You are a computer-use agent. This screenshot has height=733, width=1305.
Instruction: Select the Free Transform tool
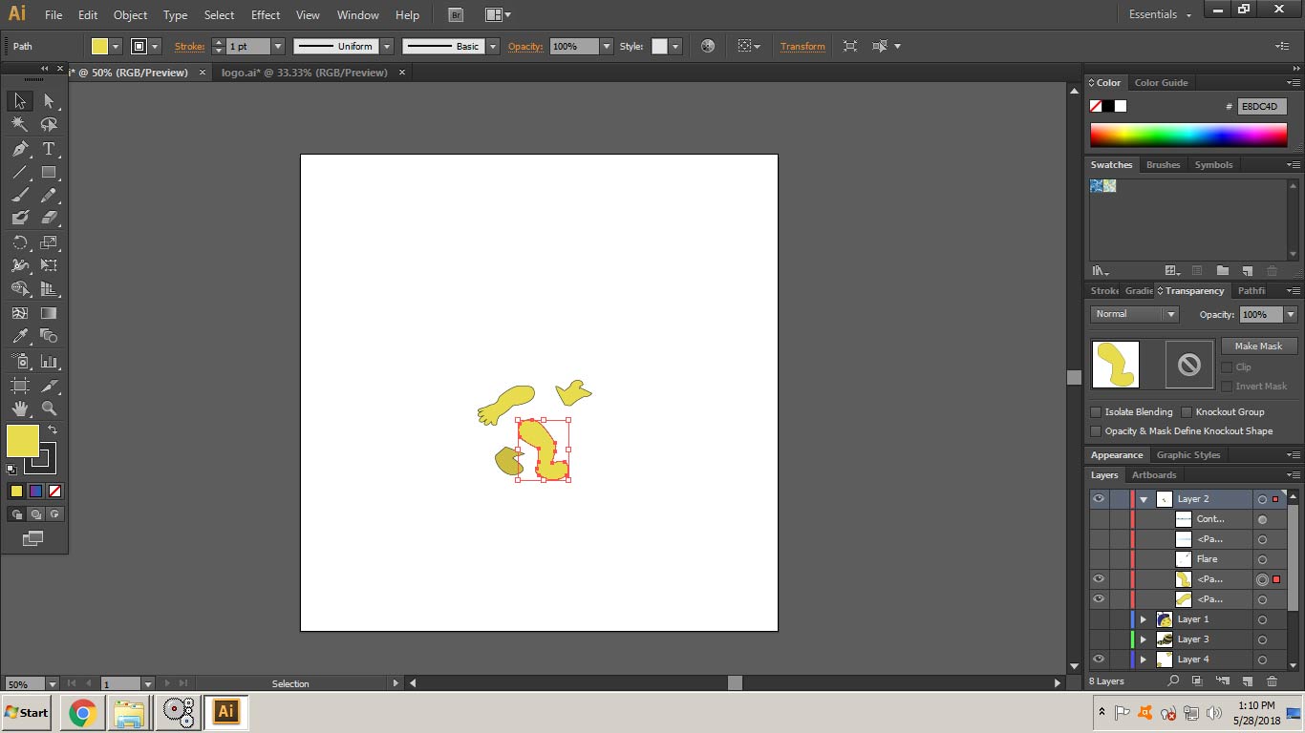49,265
